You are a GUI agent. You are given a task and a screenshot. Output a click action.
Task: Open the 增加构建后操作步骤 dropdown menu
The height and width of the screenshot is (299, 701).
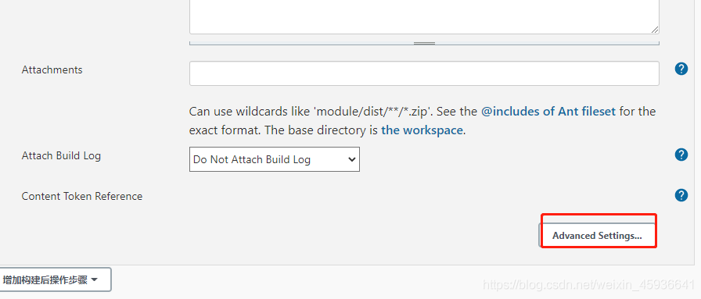click(55, 279)
